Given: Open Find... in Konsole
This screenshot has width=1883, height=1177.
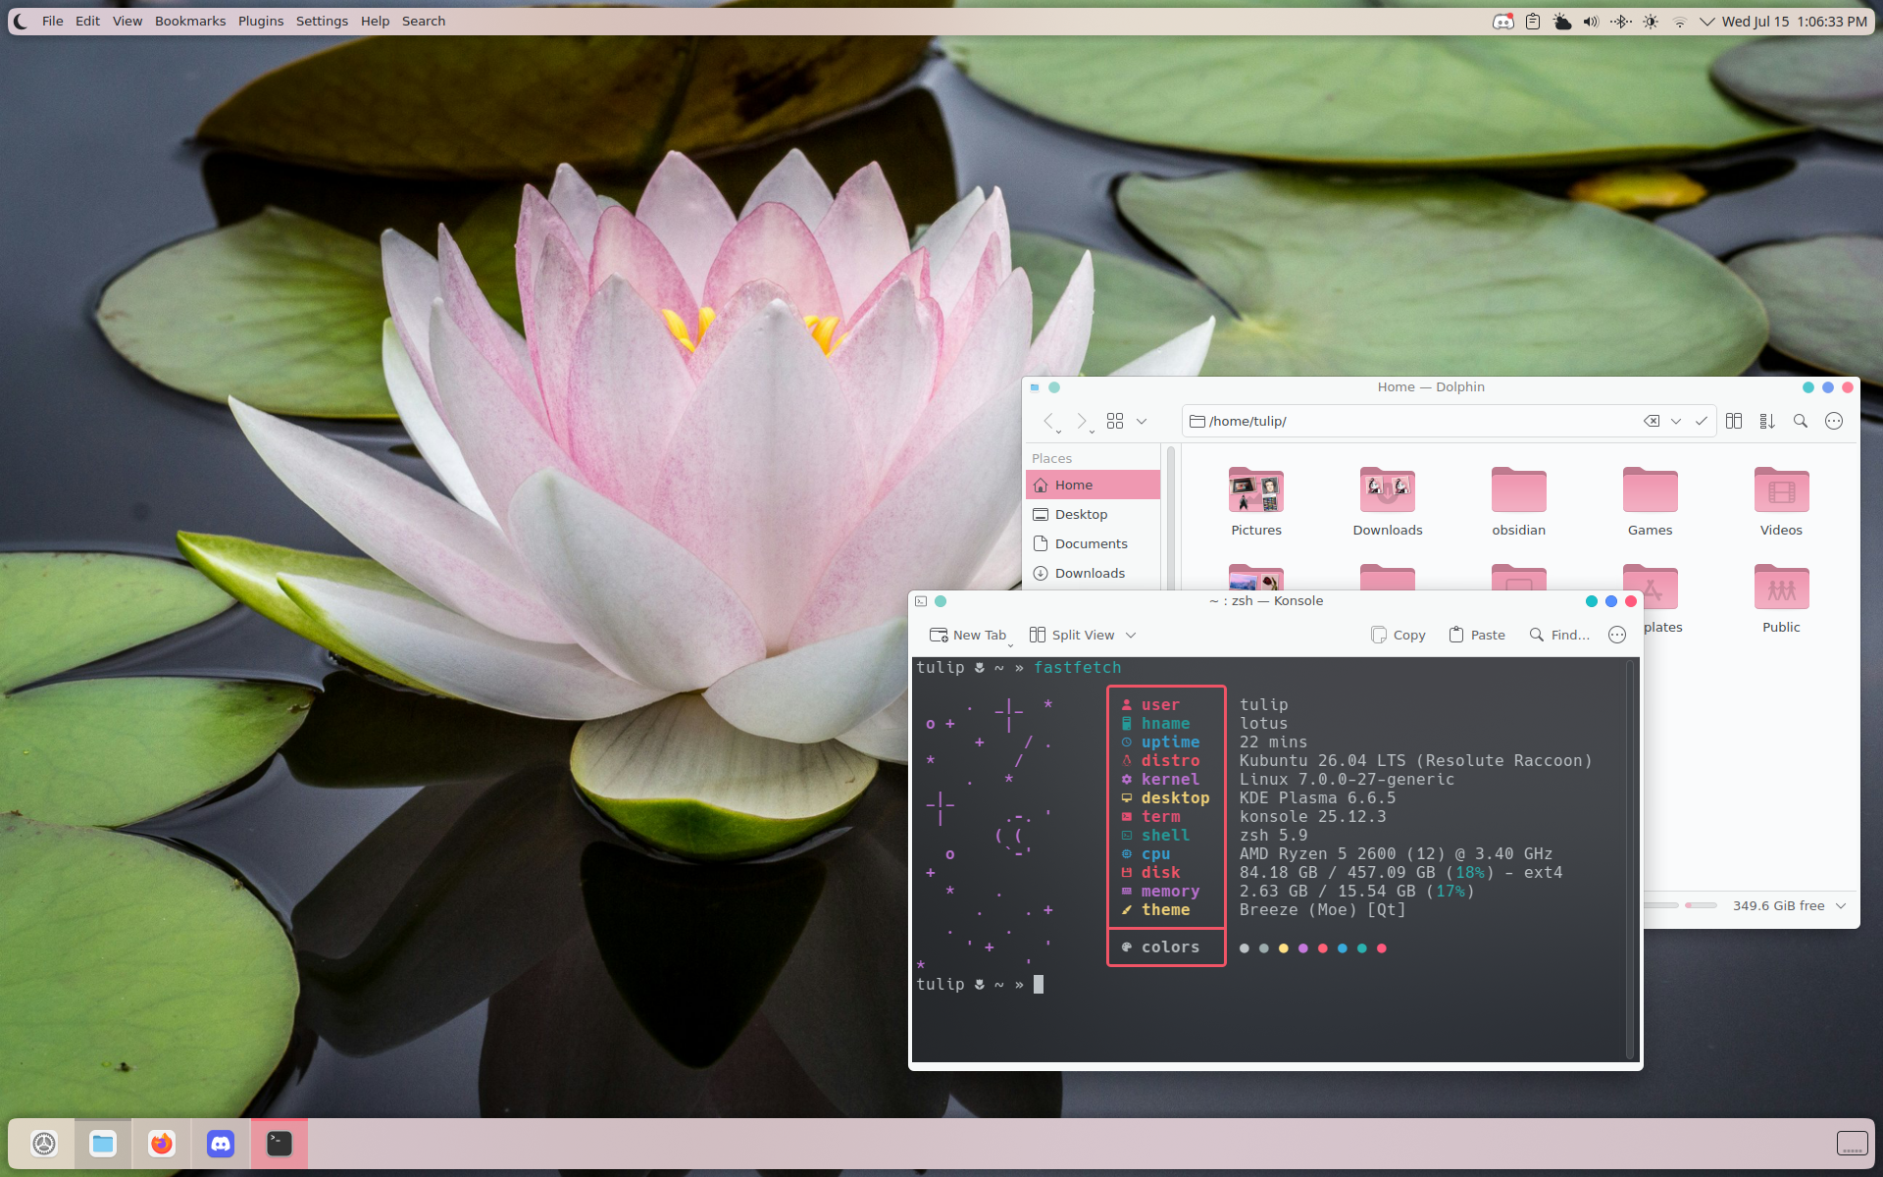Looking at the screenshot, I should 1559,635.
